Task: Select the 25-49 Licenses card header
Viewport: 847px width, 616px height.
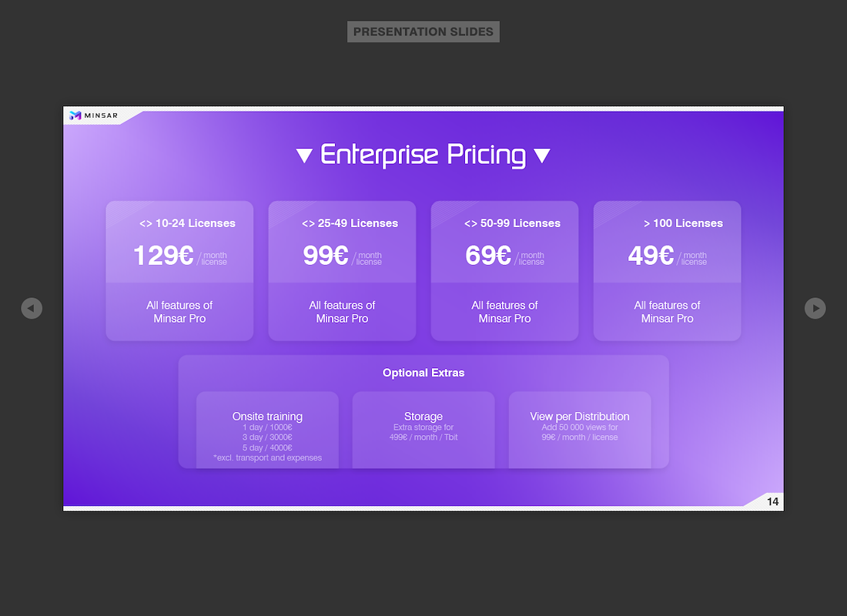Action: (x=350, y=223)
